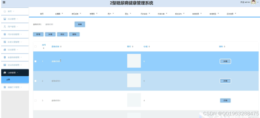Switch to the 首页 tab
The image size is (260, 118).
tap(42, 14)
